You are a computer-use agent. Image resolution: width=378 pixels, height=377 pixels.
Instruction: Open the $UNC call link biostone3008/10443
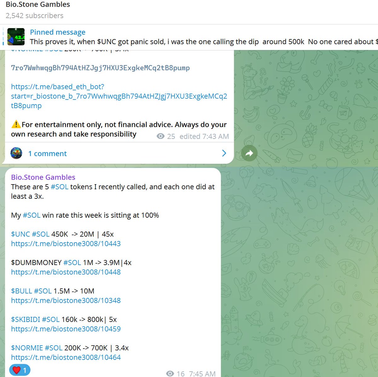click(66, 244)
